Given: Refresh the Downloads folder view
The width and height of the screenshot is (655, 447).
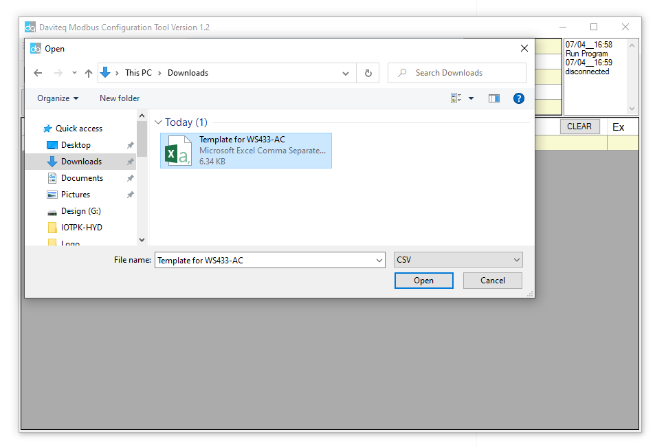Looking at the screenshot, I should [x=368, y=73].
